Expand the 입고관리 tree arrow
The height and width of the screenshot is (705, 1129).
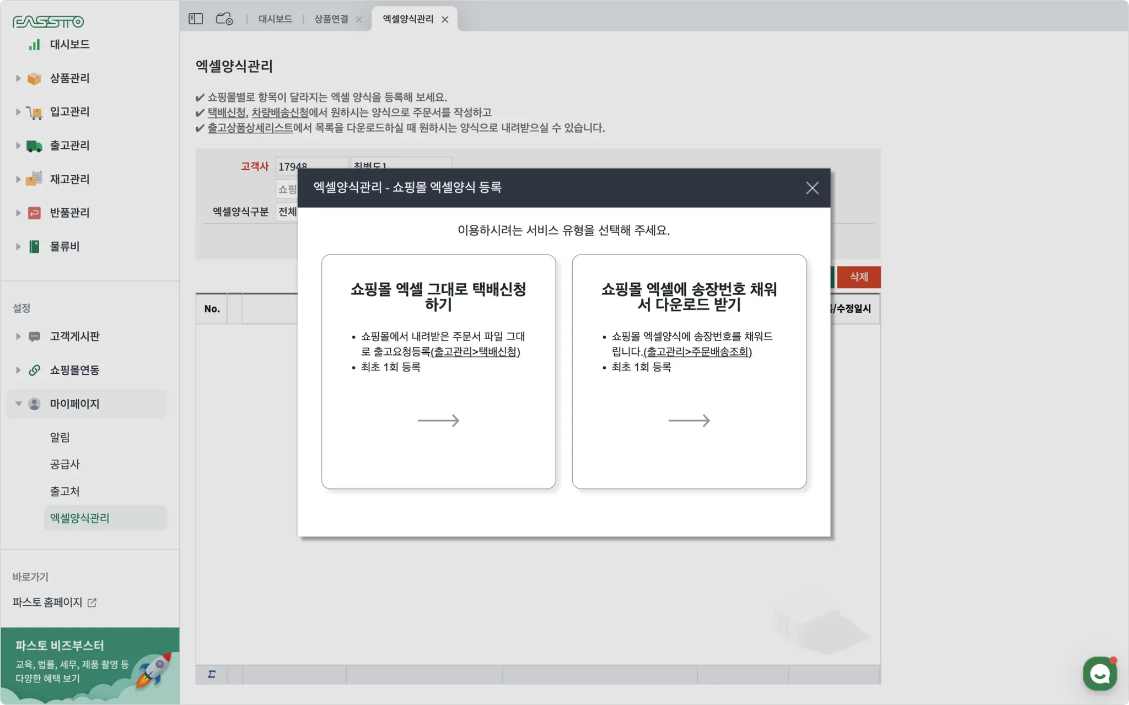(18, 112)
